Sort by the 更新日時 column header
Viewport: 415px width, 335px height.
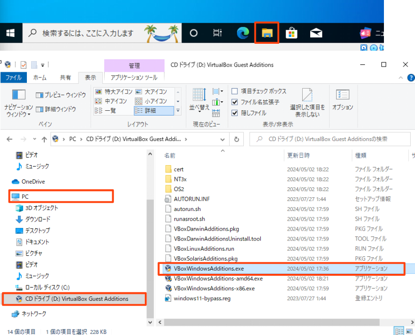[x=298, y=156]
